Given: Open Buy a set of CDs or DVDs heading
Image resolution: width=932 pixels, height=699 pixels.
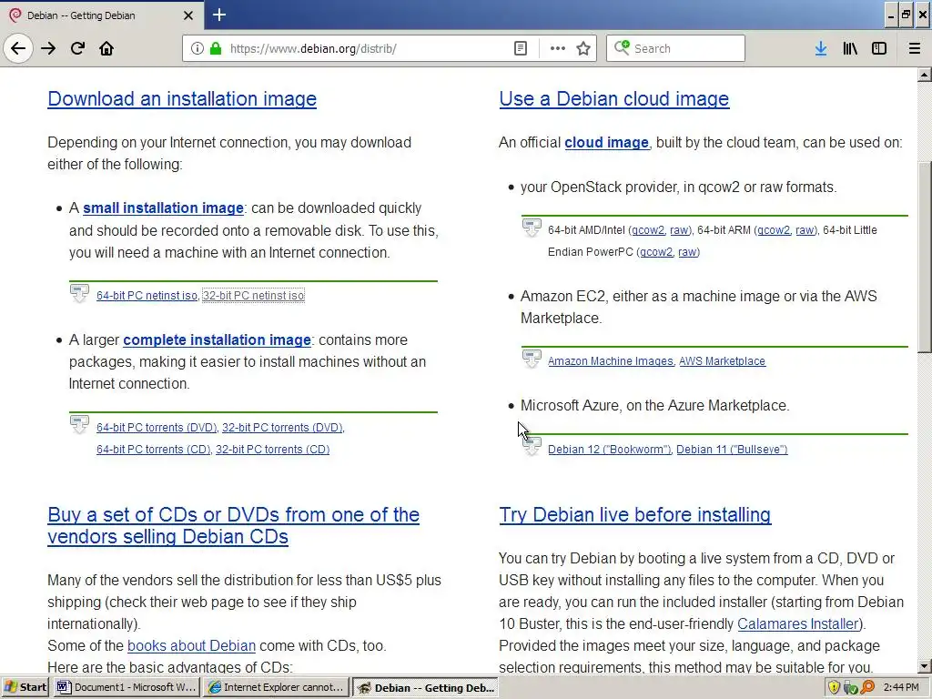Looking at the screenshot, I should pyautogui.click(x=233, y=525).
